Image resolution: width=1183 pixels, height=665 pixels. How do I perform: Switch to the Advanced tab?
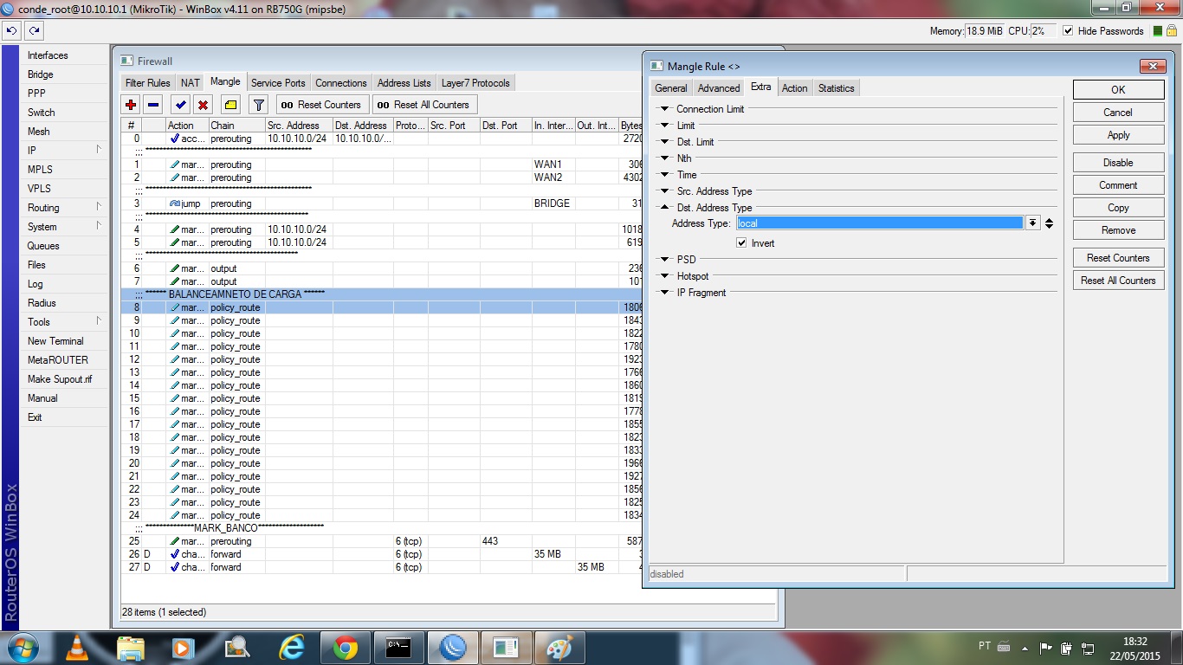pyautogui.click(x=719, y=88)
